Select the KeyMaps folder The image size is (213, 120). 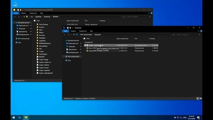(42, 38)
